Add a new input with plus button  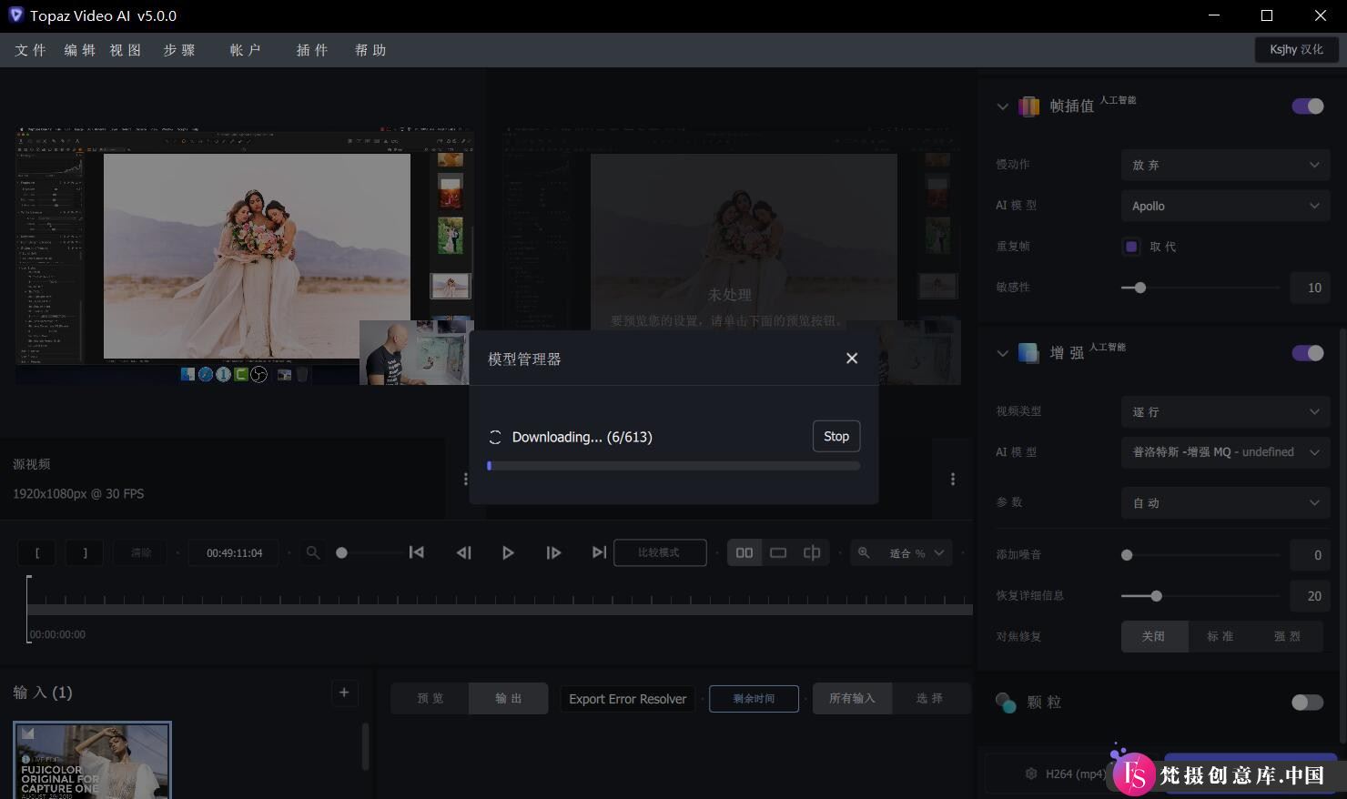click(344, 693)
